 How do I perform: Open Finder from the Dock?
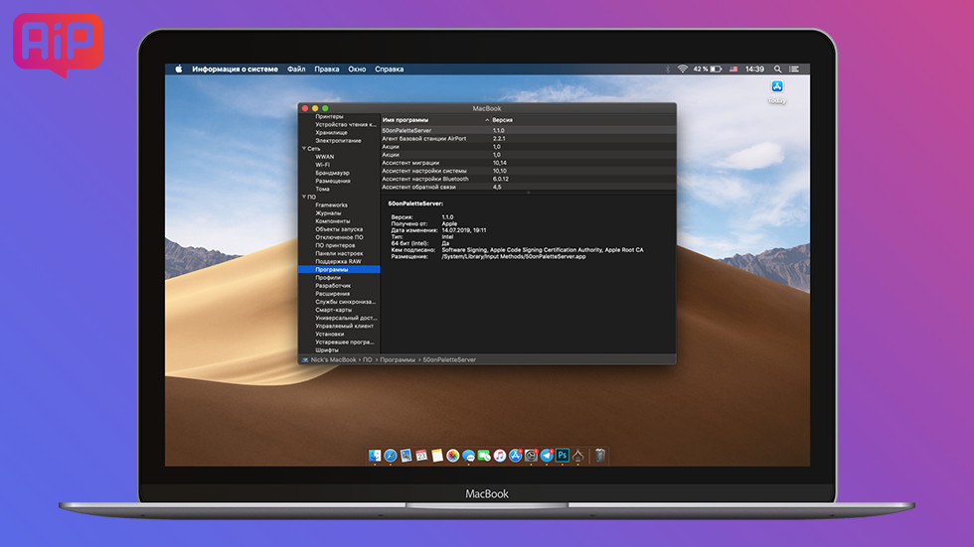(x=375, y=456)
